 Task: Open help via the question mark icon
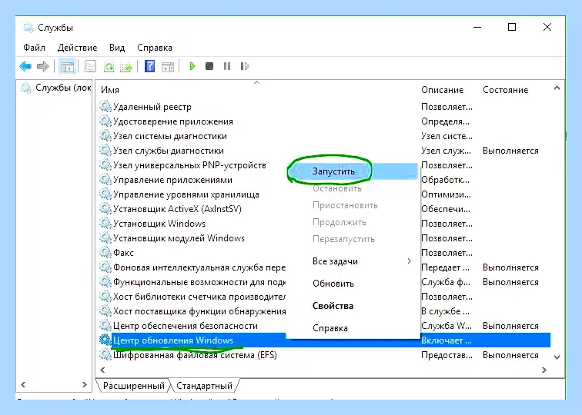[x=149, y=66]
